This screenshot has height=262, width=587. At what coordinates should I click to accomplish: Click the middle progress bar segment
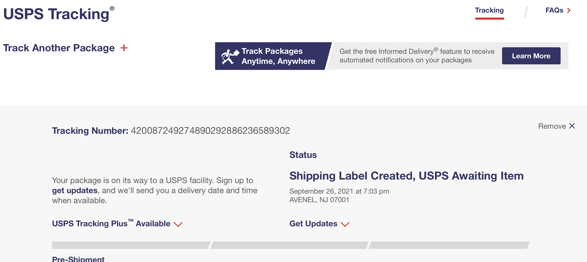289,245
